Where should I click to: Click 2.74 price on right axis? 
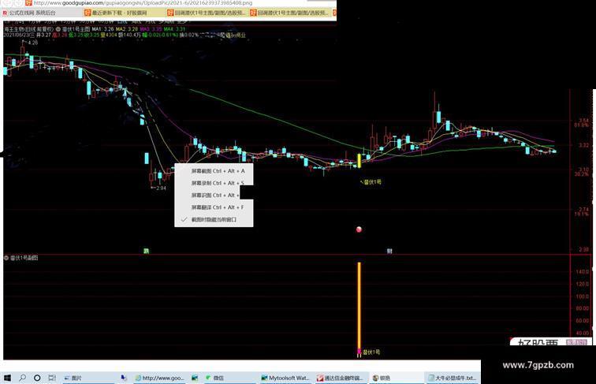(x=584, y=210)
